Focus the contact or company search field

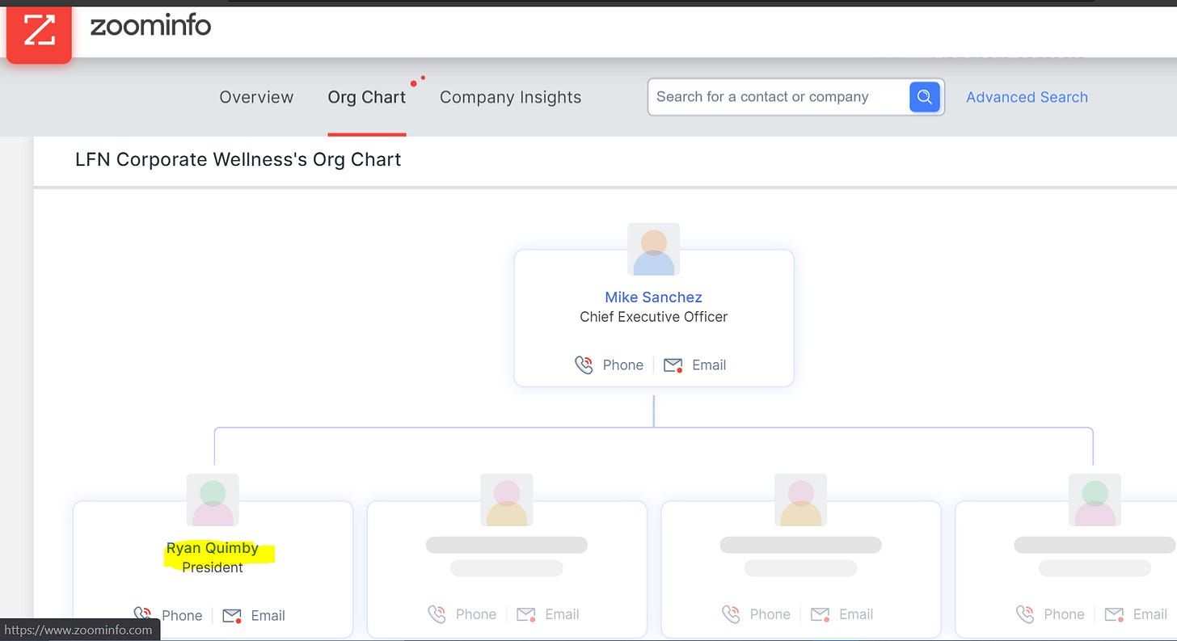776,97
